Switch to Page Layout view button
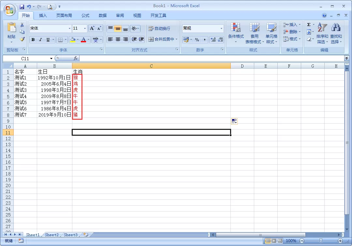352x246 pixels. tap(274, 241)
